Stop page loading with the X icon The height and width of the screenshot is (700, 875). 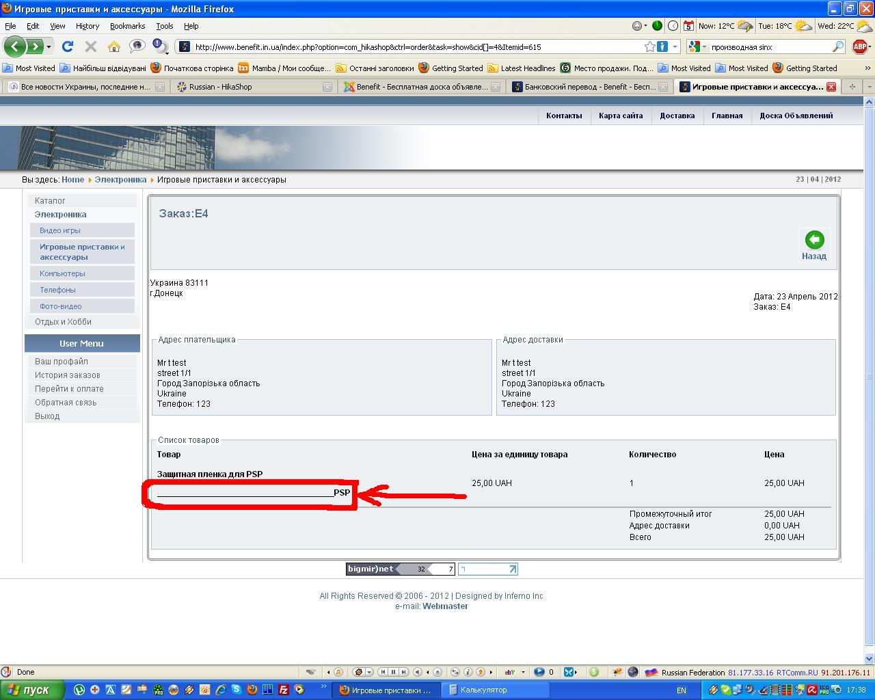[x=90, y=46]
